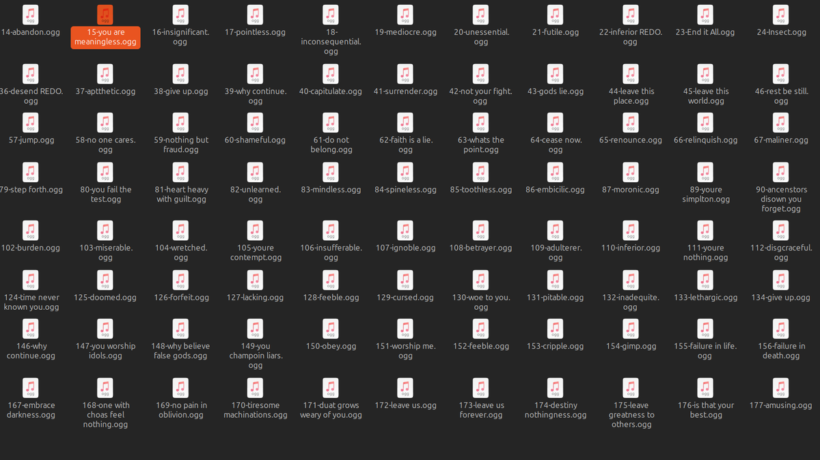The image size is (820, 460).
Task: Select 44-leave this place.ogg icon
Action: click(631, 73)
